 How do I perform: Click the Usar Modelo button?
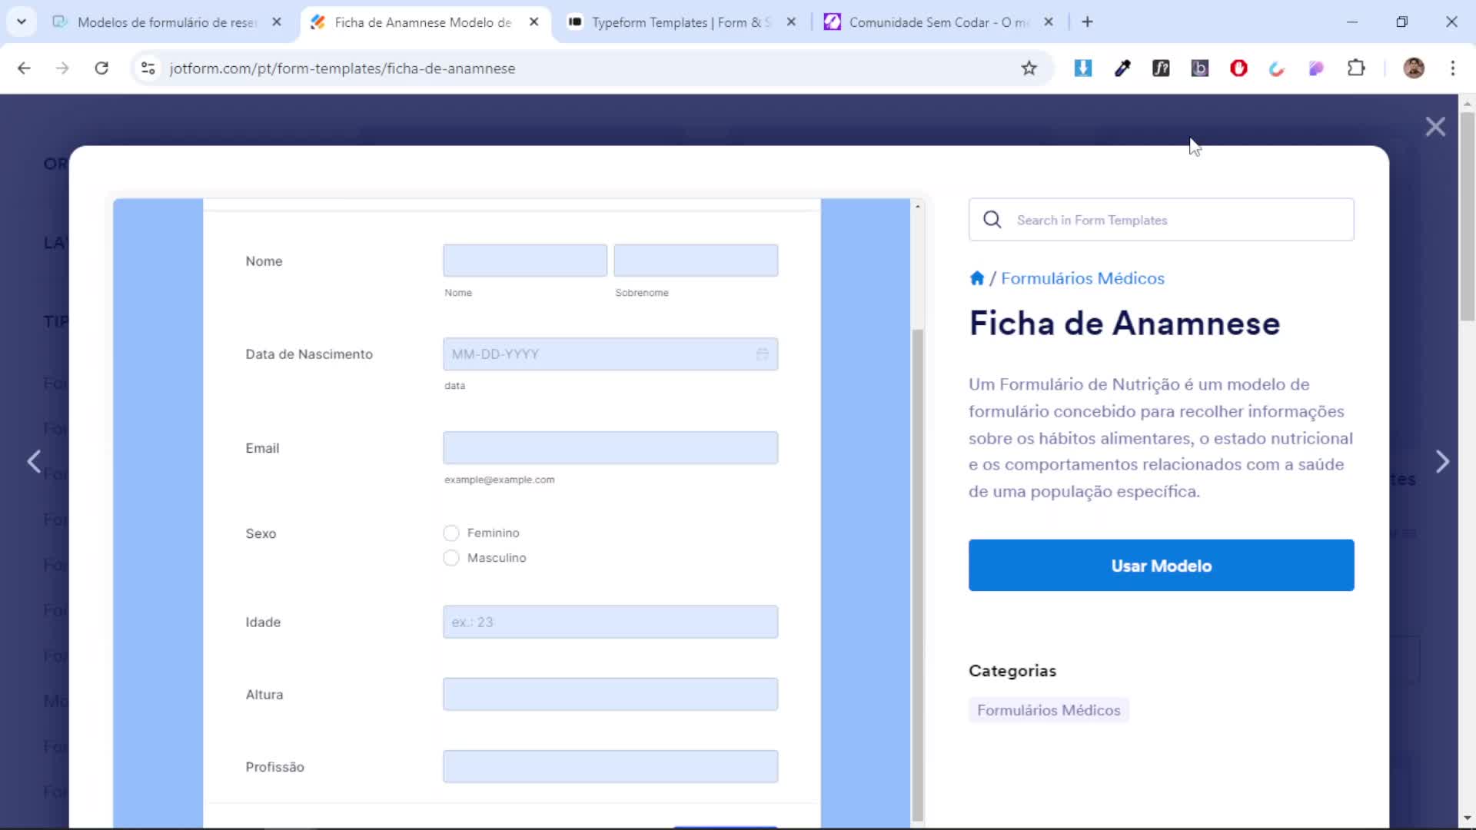coord(1161,566)
